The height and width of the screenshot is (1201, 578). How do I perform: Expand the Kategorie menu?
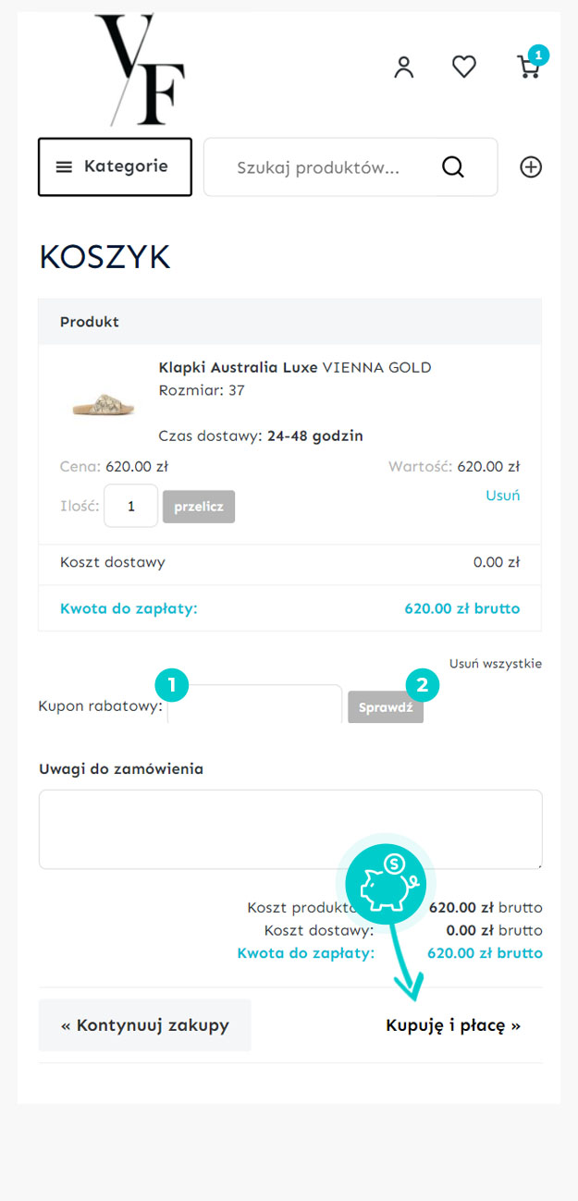pyautogui.click(x=115, y=167)
